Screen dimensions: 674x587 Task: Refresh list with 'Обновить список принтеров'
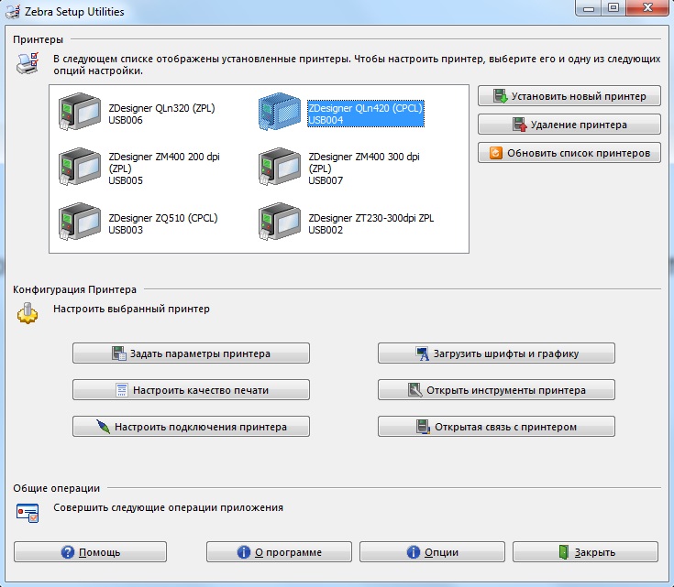coord(569,153)
